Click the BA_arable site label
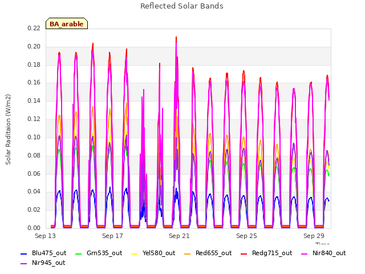This screenshot has width=365, height=274. [67, 24]
